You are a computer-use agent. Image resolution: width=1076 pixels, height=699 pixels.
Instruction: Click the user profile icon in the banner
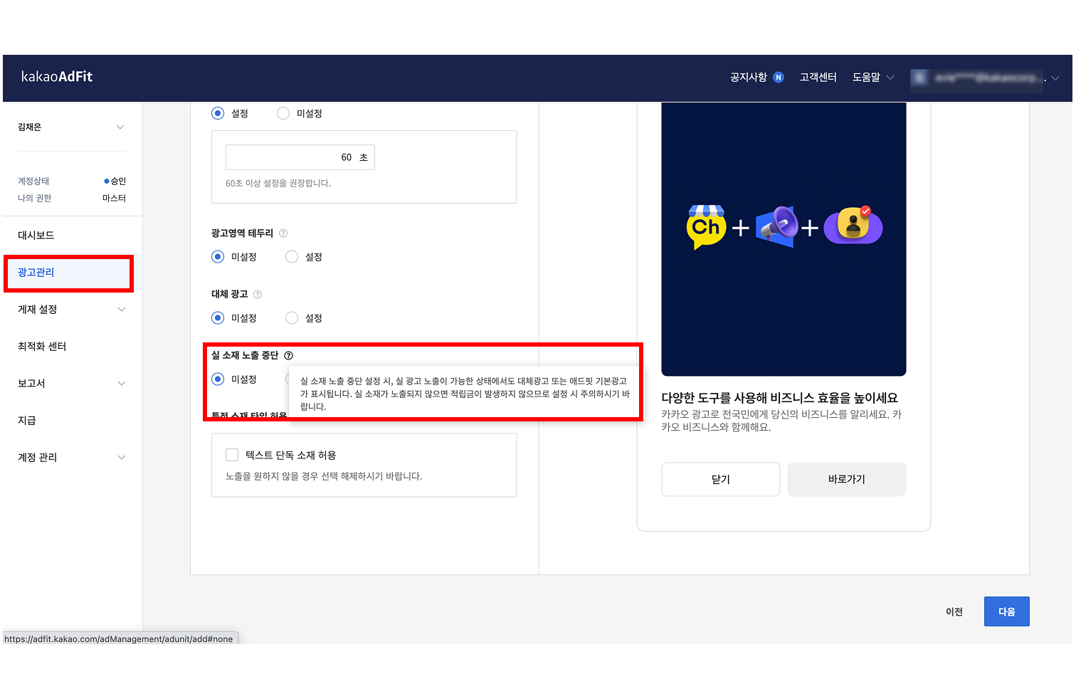853,226
